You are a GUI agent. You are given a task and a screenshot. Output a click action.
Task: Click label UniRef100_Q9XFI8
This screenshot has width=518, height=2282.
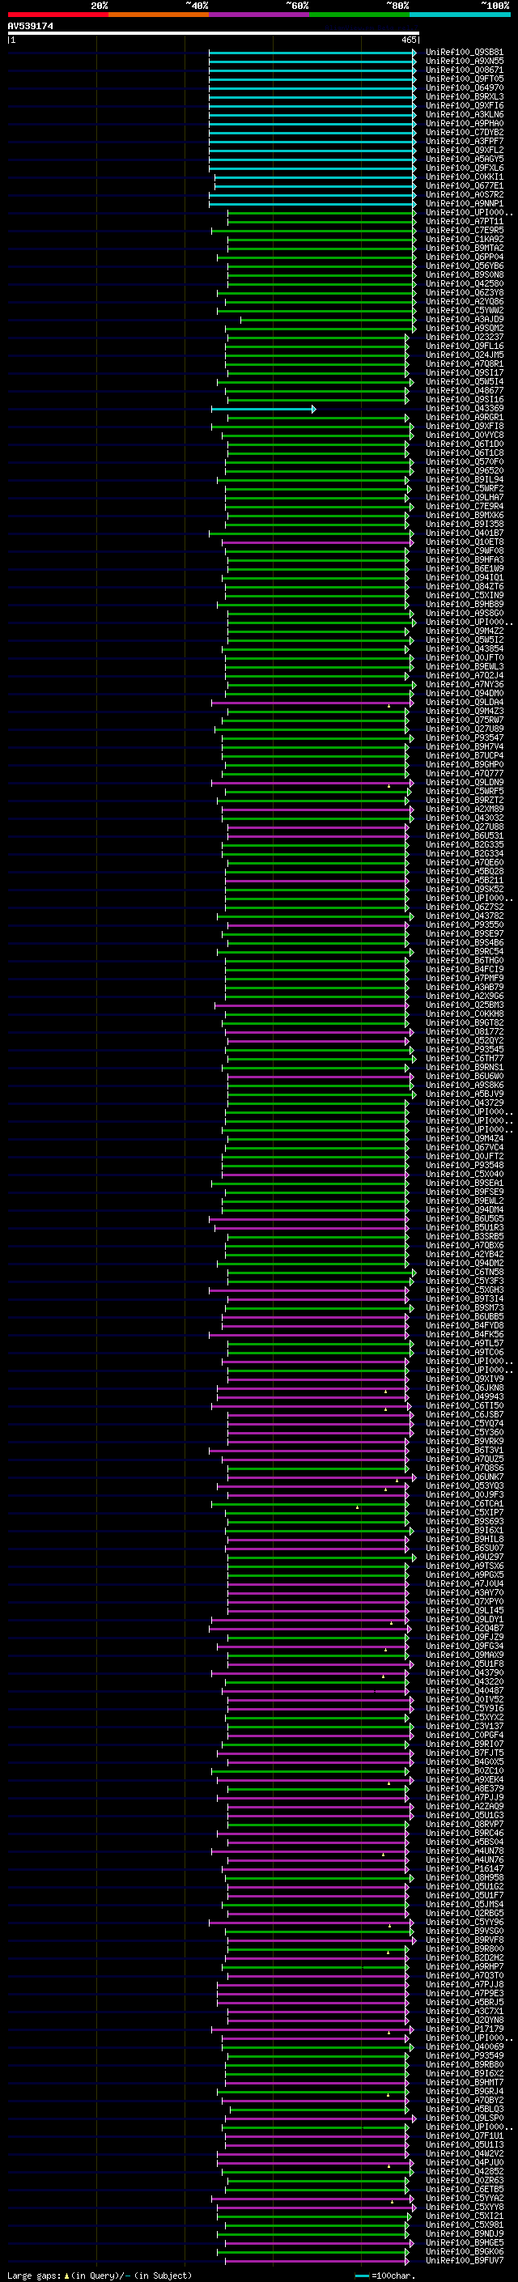click(x=465, y=426)
